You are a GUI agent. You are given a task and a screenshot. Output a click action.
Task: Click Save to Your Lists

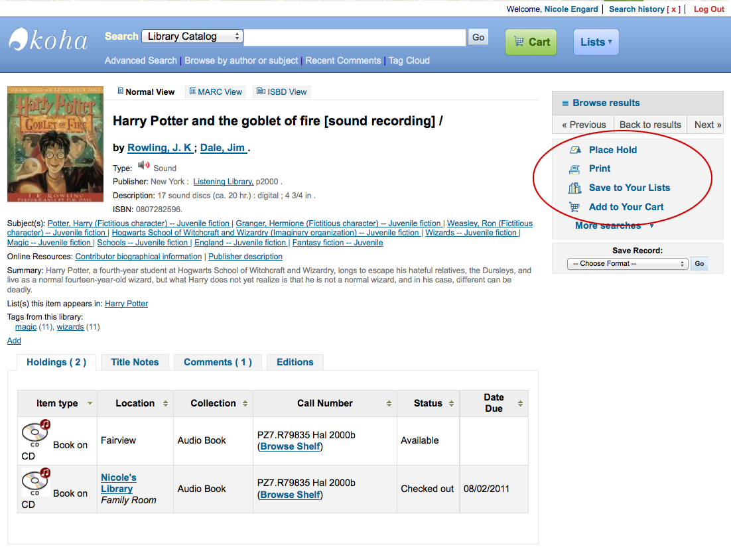point(630,188)
